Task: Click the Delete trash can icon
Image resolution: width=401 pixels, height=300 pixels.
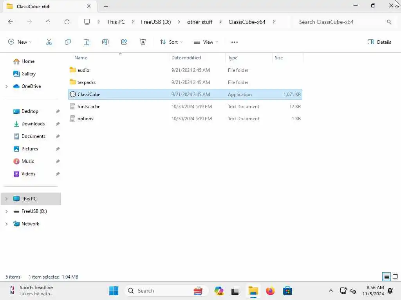Action: (x=143, y=42)
